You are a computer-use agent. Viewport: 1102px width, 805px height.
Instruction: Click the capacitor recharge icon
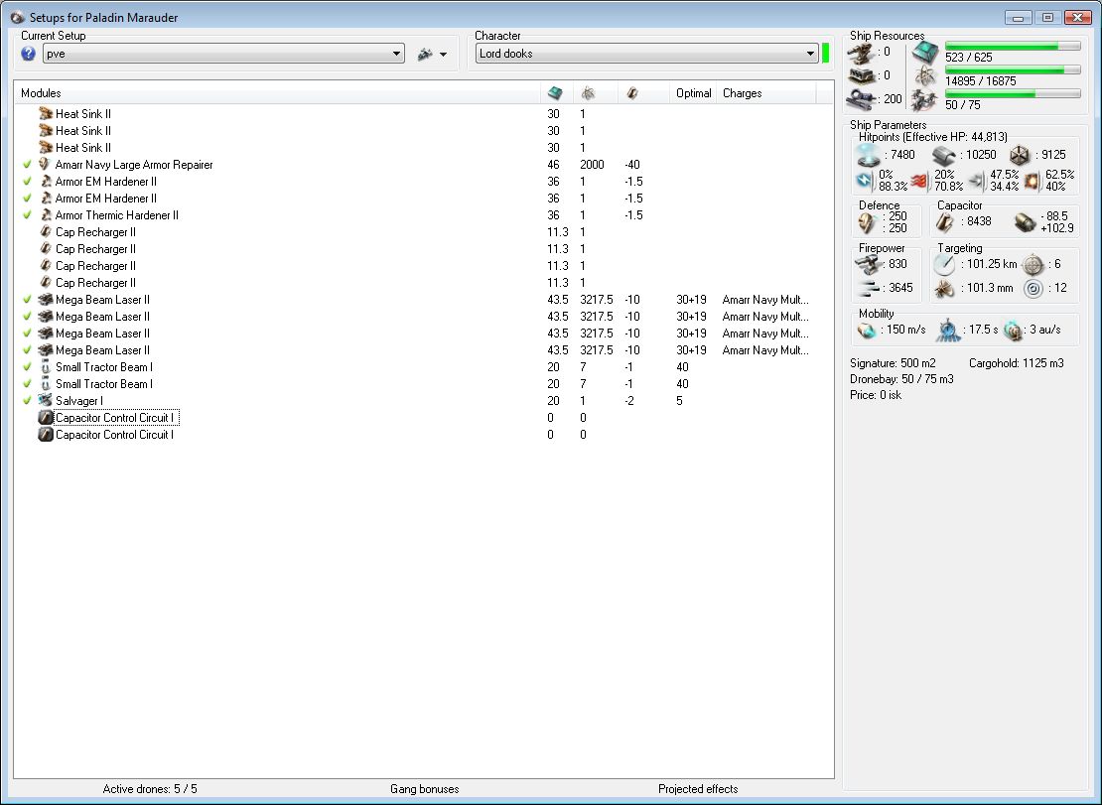1026,222
